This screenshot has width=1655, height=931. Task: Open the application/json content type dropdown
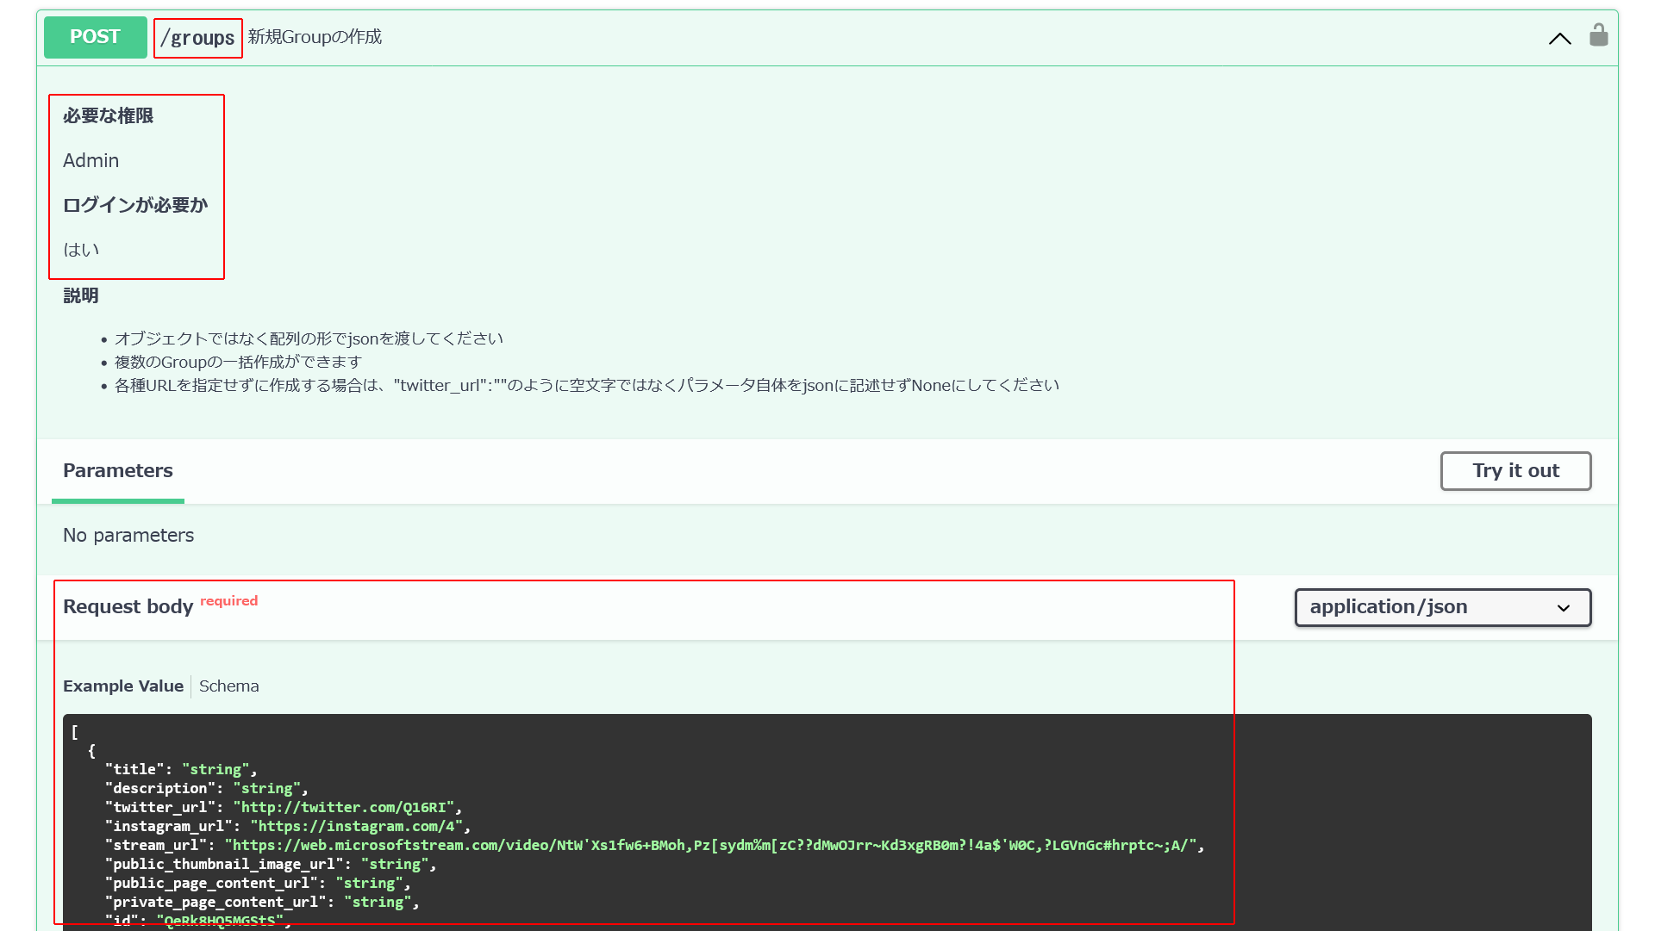click(x=1442, y=607)
